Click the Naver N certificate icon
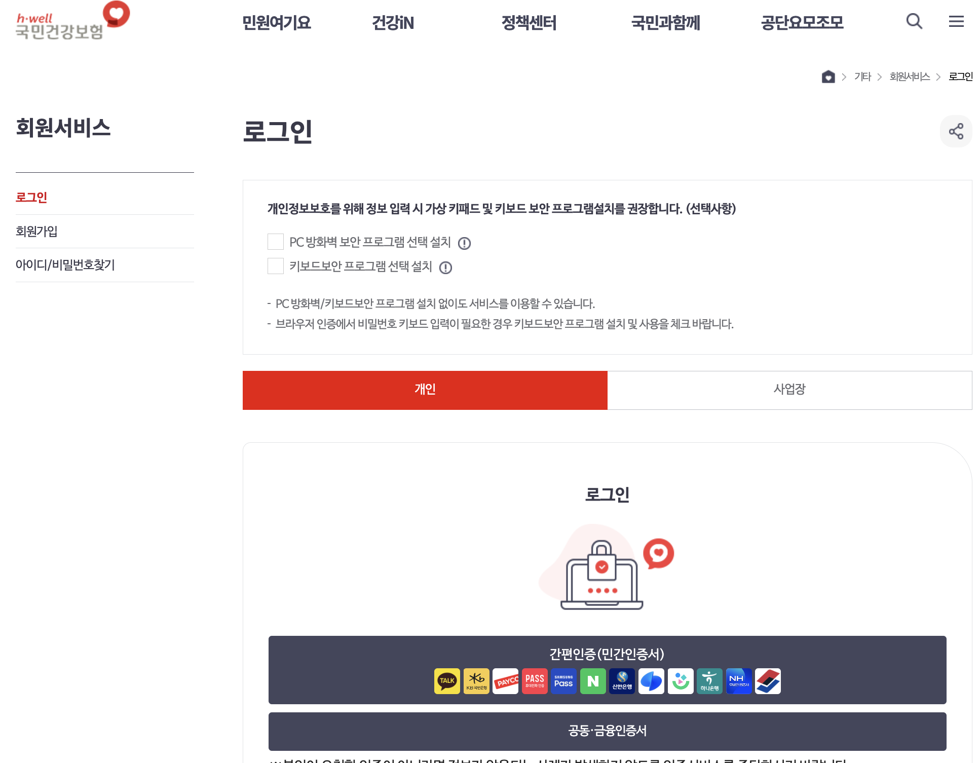Screen dimensions: 980x763 (593, 681)
